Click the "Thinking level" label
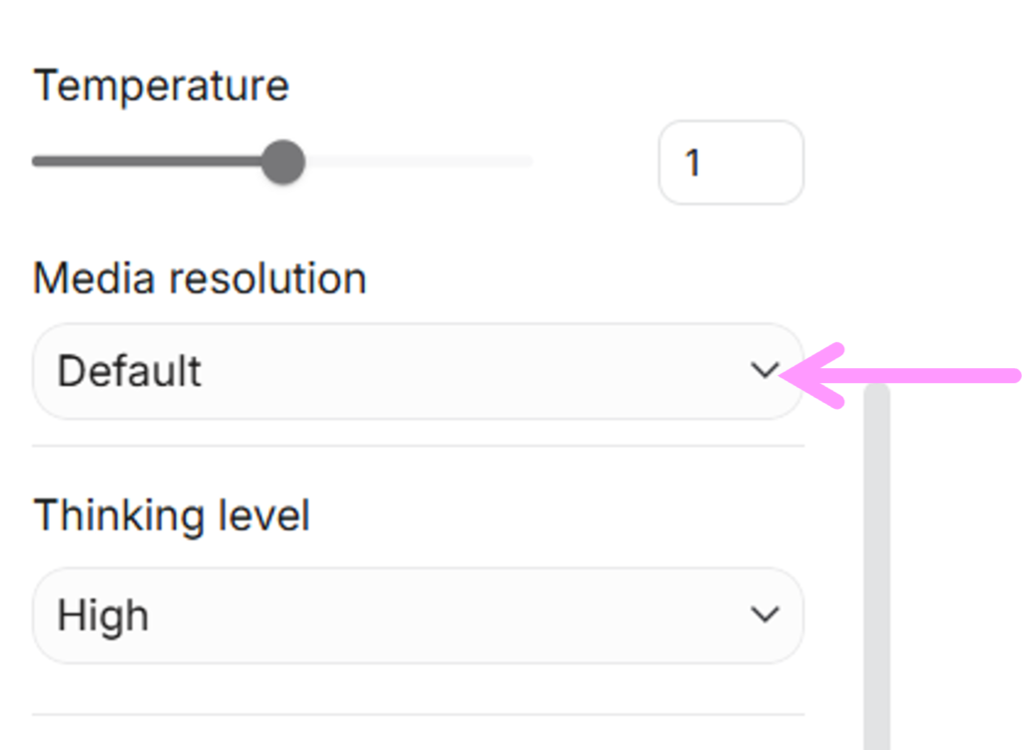Image resolution: width=1022 pixels, height=750 pixels. coord(172,516)
